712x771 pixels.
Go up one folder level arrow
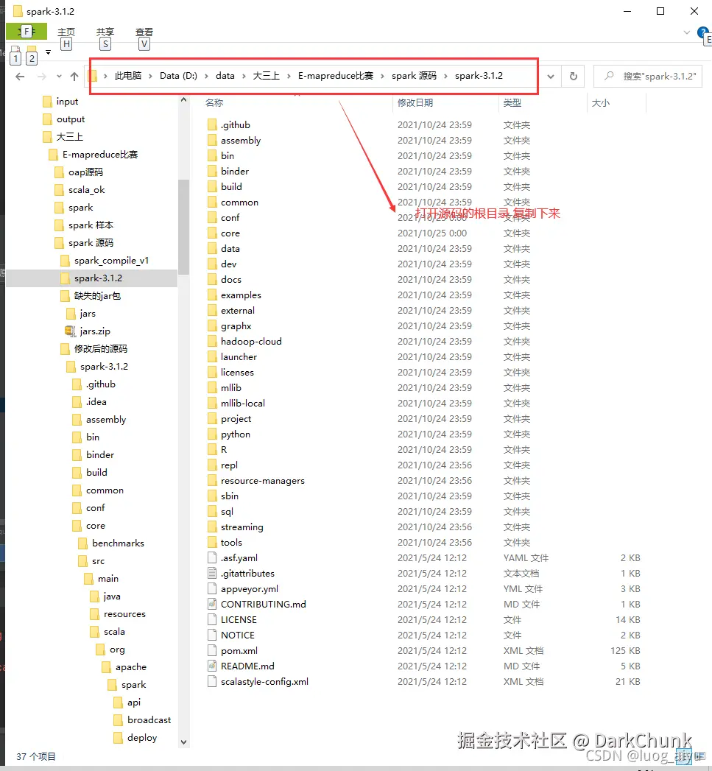[x=74, y=76]
